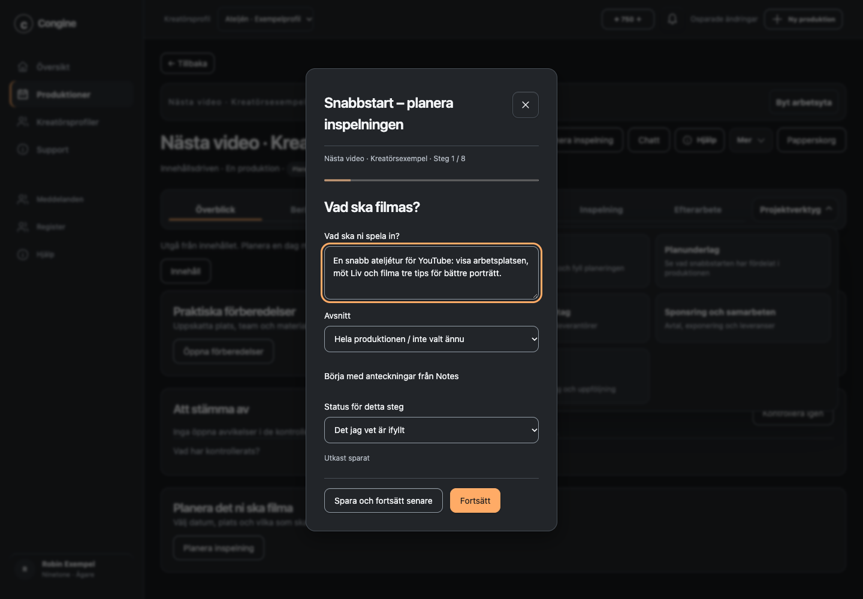Viewport: 863px width, 599px height.
Task: Go back with the Tillbaka button
Action: point(188,63)
